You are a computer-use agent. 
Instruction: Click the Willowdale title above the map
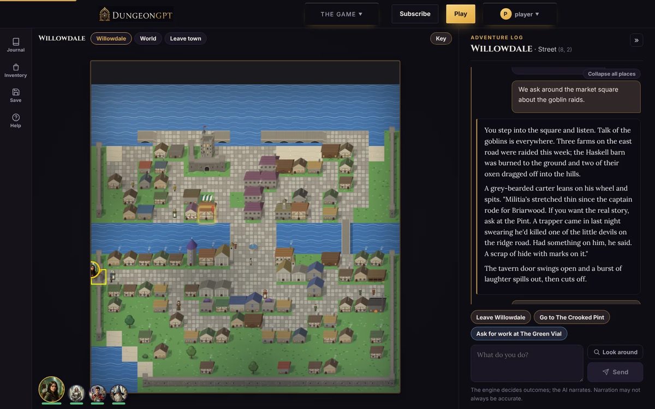[62, 38]
